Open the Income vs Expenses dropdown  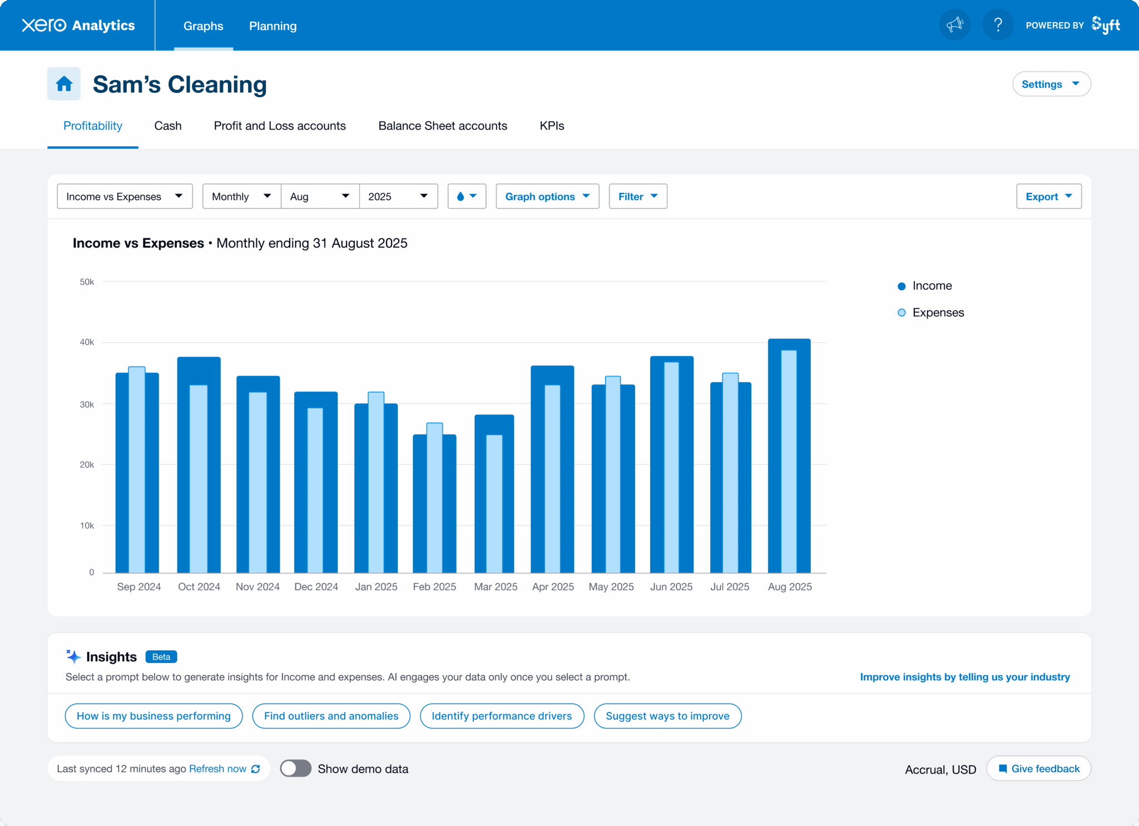(x=125, y=196)
